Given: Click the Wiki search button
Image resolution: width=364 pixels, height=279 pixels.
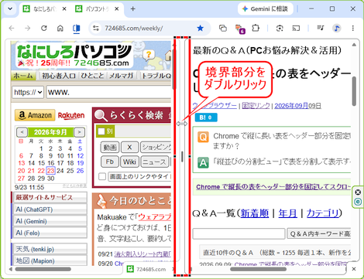Looking at the screenshot, I should tap(129, 162).
